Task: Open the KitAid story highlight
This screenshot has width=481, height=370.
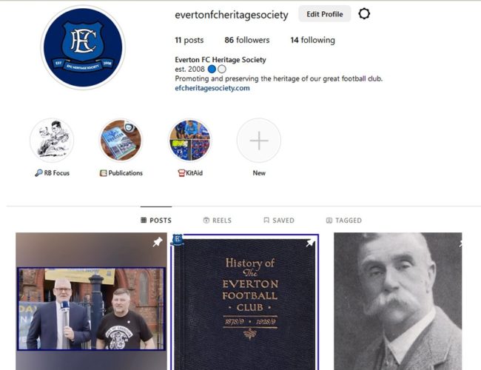Action: pyautogui.click(x=190, y=140)
